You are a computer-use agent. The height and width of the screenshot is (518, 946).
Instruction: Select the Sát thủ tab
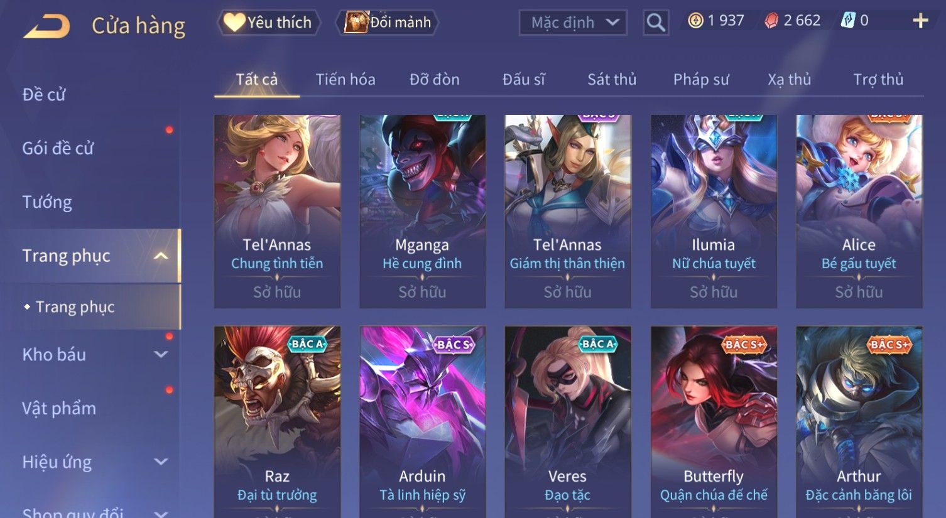(x=612, y=80)
